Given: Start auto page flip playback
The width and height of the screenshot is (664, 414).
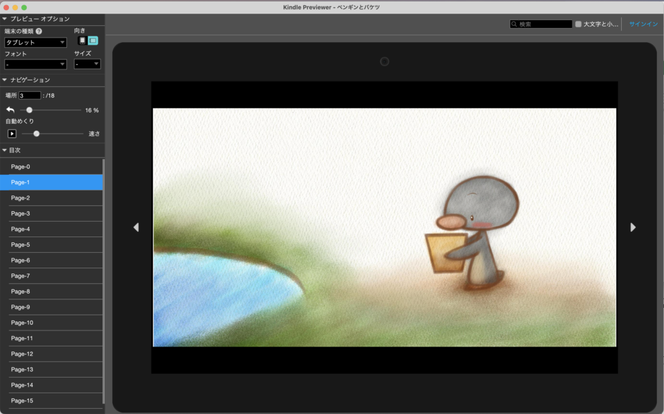Looking at the screenshot, I should (x=12, y=133).
